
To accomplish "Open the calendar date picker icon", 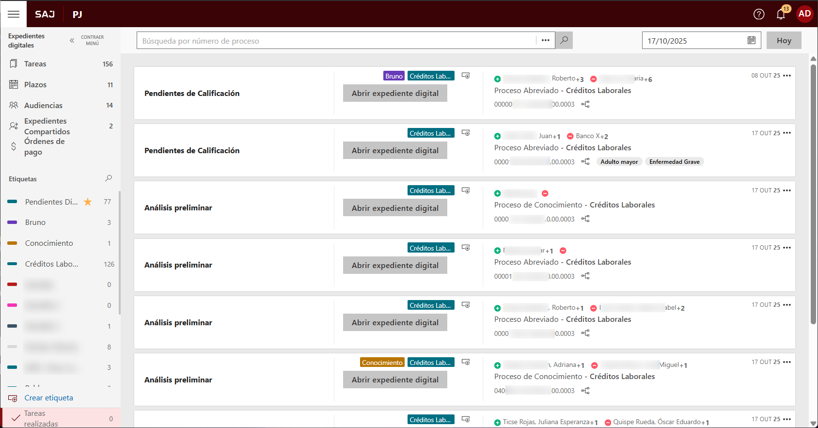I will [752, 40].
